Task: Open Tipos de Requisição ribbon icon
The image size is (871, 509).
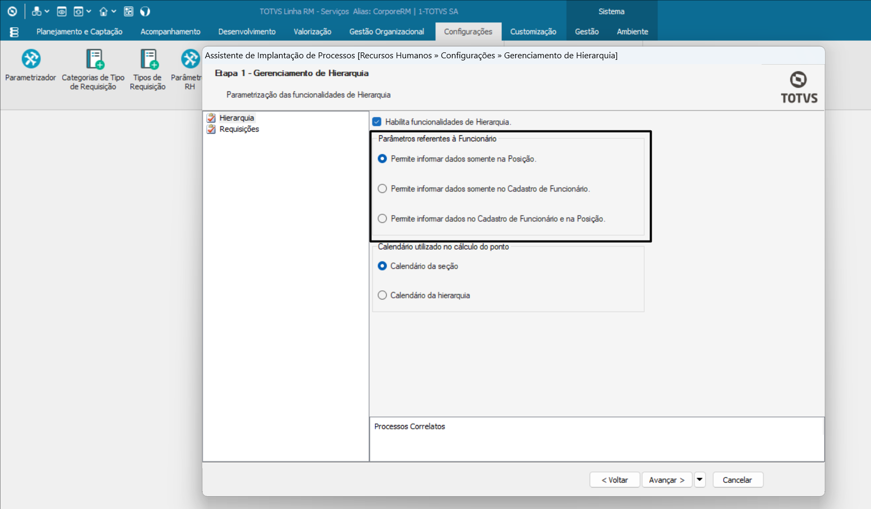Action: (148, 70)
